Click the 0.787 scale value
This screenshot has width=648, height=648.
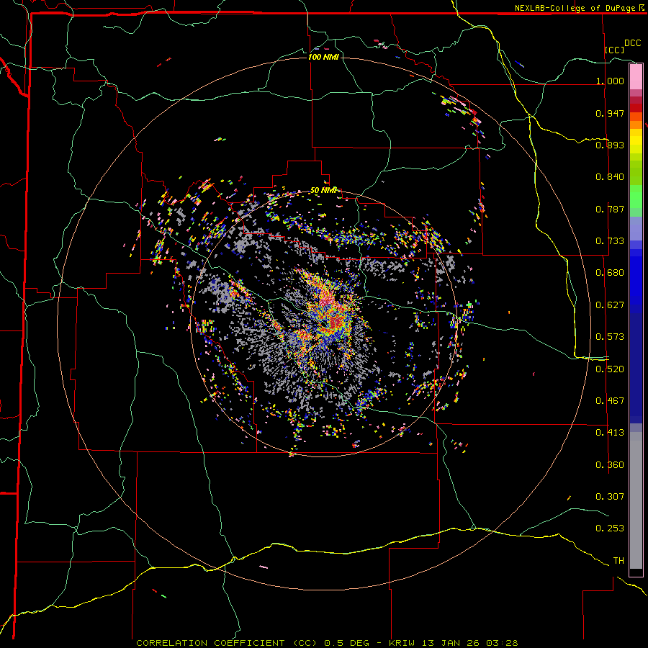(x=610, y=209)
